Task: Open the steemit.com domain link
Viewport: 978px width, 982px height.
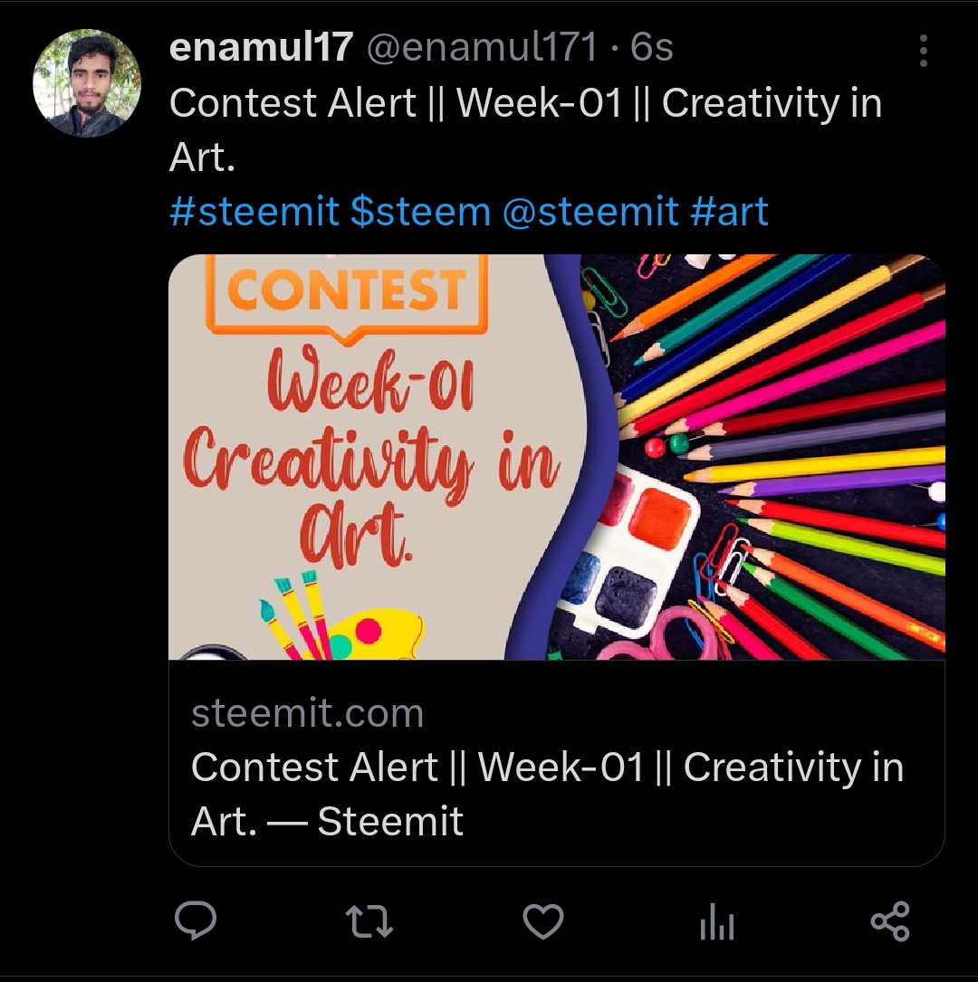Action: (x=308, y=713)
